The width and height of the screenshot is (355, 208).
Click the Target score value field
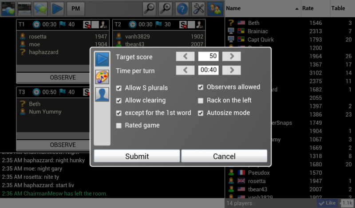pyautogui.click(x=208, y=56)
